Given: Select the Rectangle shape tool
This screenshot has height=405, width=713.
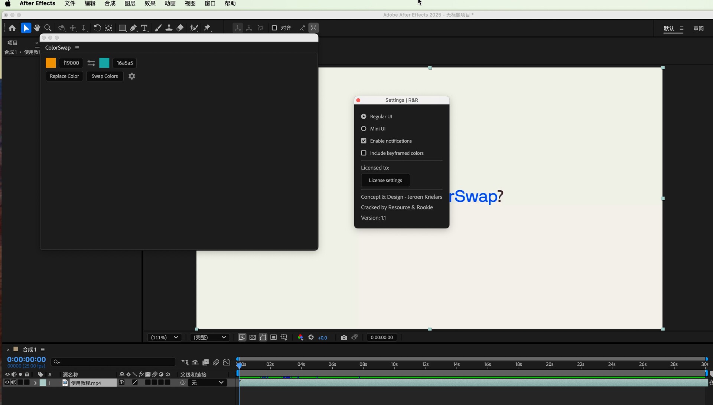Looking at the screenshot, I should point(122,28).
